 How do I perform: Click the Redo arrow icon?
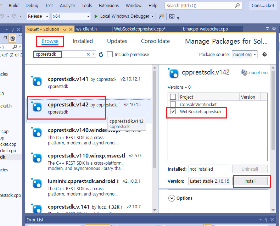pos(14,16)
